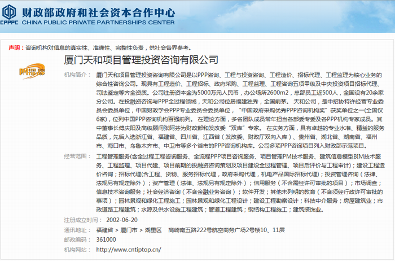Click the 财政部政府和社会资本合作中心 header title
The width and height of the screenshot is (395, 261).
98,12
